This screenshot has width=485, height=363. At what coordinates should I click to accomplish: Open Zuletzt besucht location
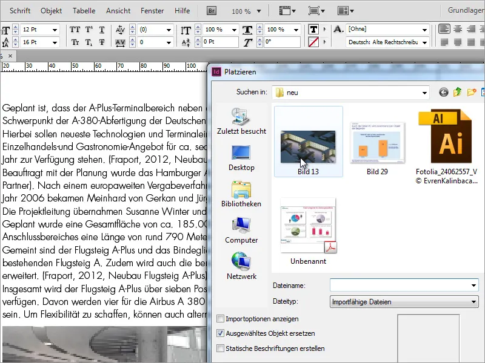241,121
